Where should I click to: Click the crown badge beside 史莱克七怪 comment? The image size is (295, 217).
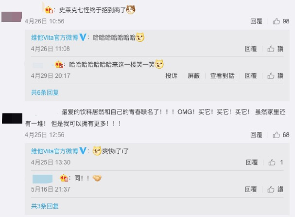coord(49,10)
